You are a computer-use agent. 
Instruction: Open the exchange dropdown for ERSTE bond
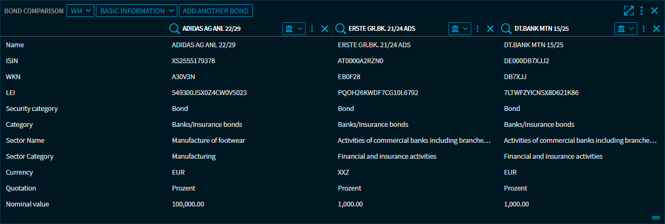(x=460, y=29)
